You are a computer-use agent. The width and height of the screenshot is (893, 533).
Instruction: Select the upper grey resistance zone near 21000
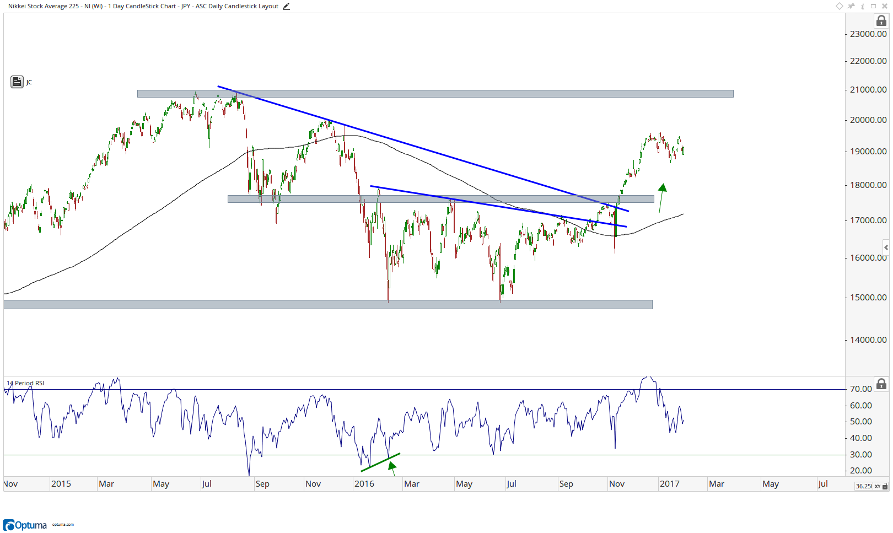[x=435, y=94]
